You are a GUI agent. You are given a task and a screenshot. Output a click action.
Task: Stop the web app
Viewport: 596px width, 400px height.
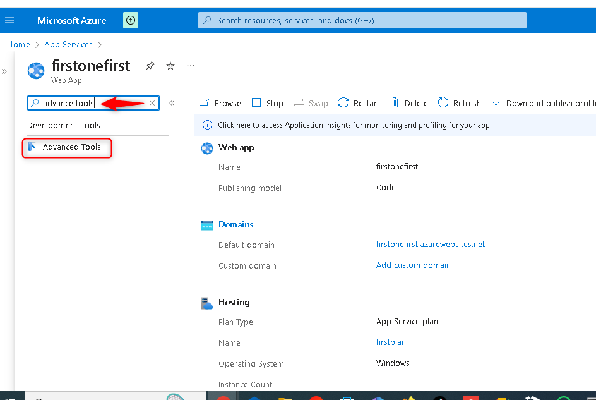268,103
